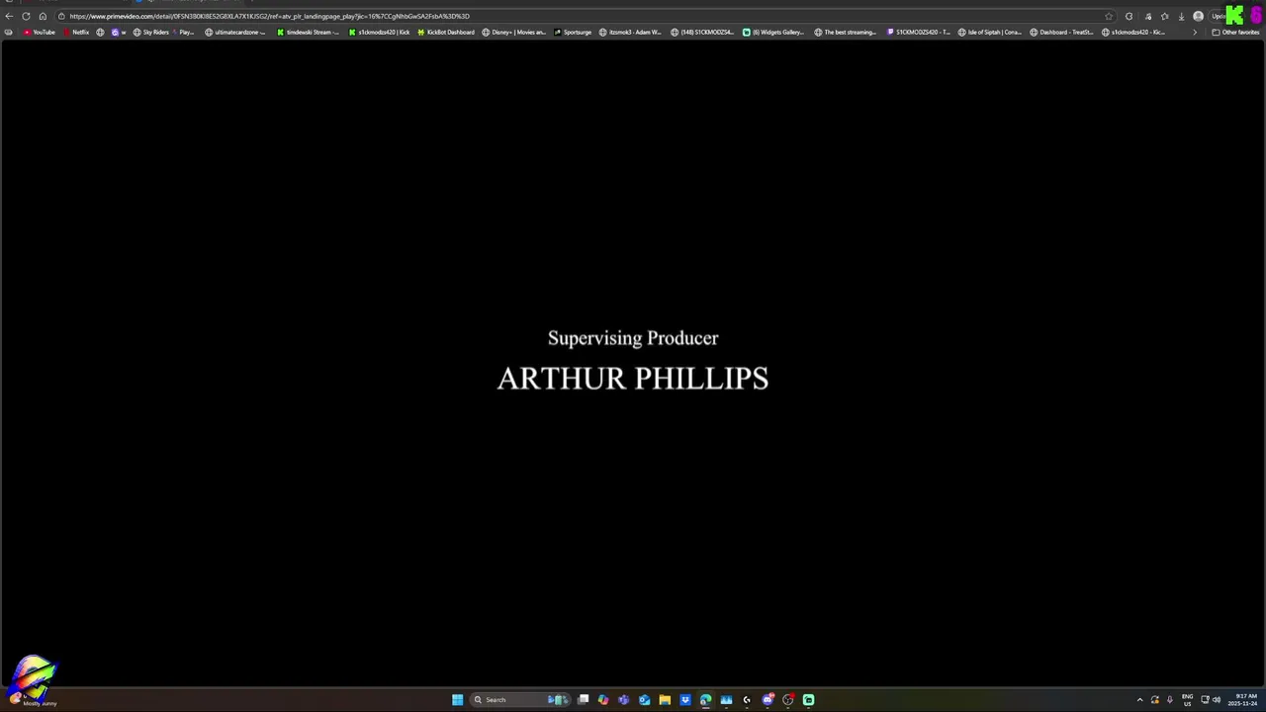The width and height of the screenshot is (1266, 712).
Task: Open Outlook on the taskbar
Action: click(644, 700)
